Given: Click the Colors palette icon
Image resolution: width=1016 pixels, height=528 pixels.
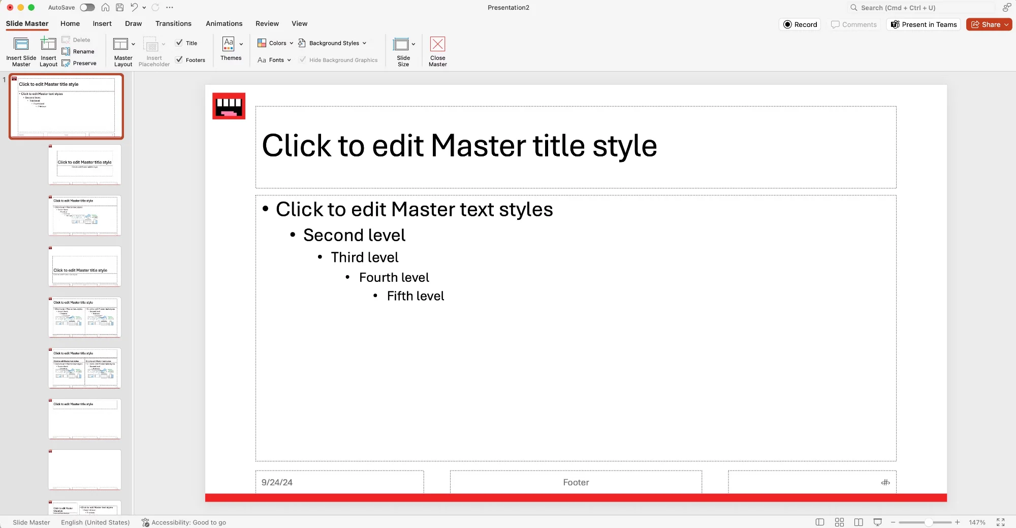Looking at the screenshot, I should tap(262, 43).
